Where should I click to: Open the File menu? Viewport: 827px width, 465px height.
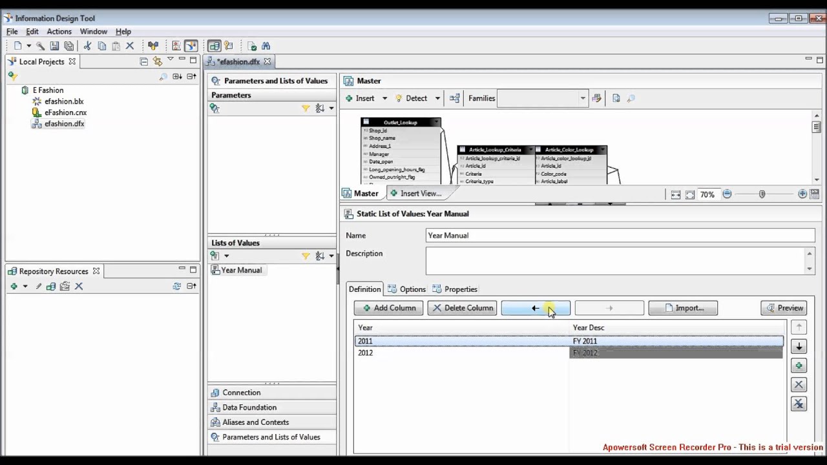click(x=12, y=31)
